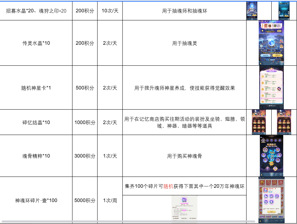This screenshot has height=224, width=297.
Task: Select cell '随机神星卡*1'
Action: [x=36, y=88]
